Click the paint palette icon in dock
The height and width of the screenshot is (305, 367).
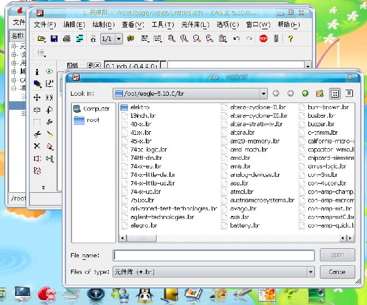click(x=218, y=295)
